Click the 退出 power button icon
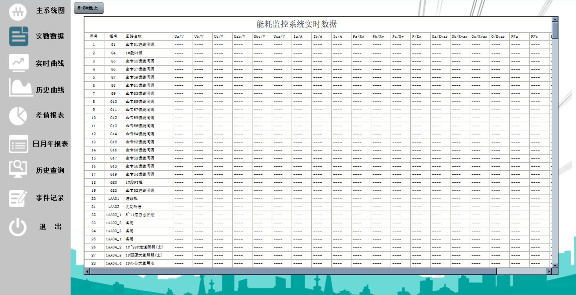Image resolution: width=576 pixels, height=295 pixels. (18, 226)
